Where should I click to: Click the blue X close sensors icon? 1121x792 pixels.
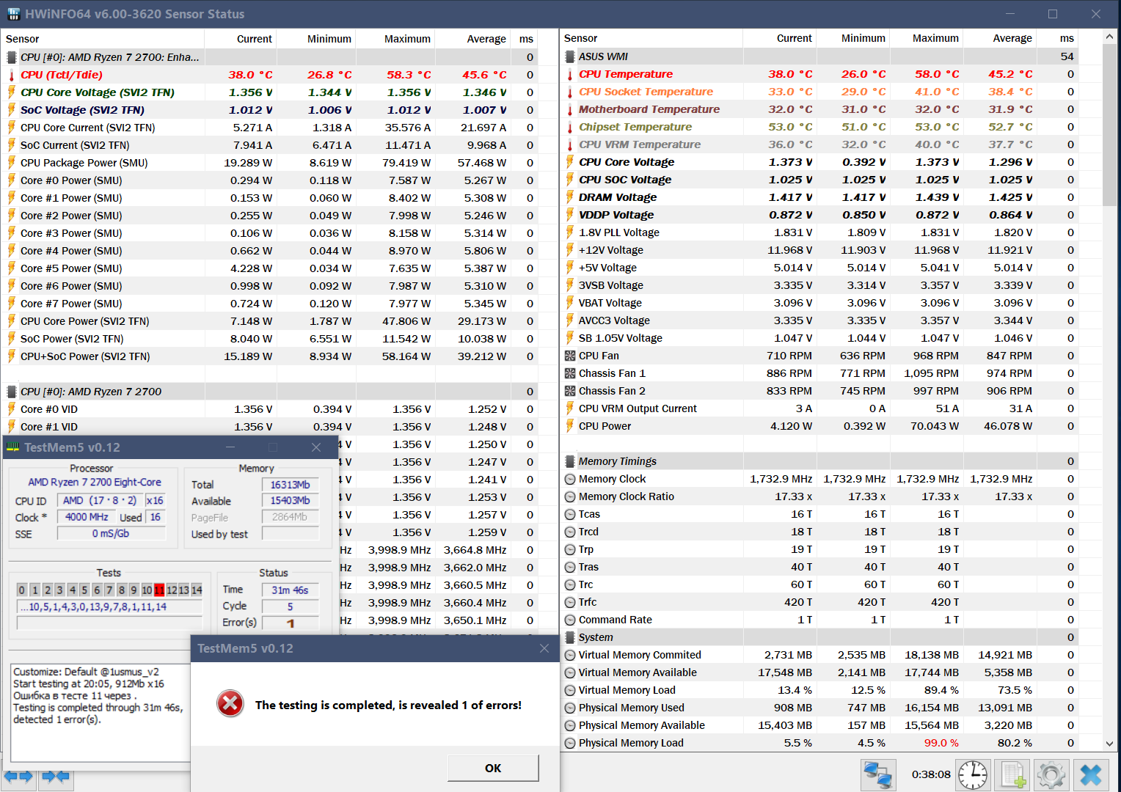pos(1091,774)
